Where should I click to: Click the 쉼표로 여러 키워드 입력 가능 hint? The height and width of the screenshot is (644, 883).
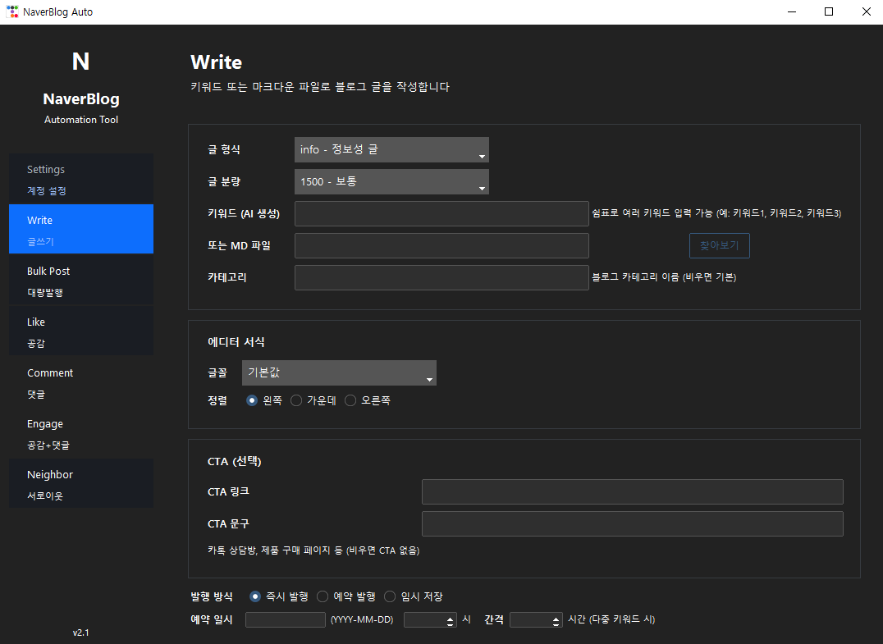pyautogui.click(x=716, y=213)
